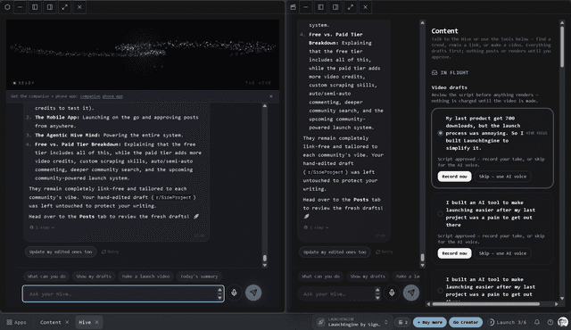This screenshot has height=330, width=571.
Task: Open the 'companion phone app' link
Action: point(102,96)
